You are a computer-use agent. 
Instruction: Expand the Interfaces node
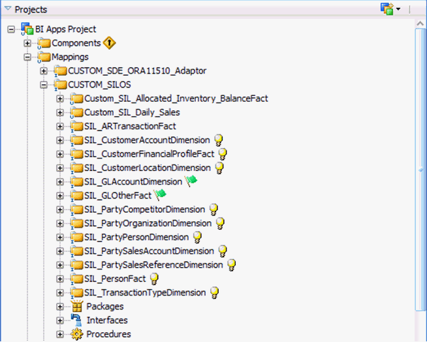tap(60, 320)
